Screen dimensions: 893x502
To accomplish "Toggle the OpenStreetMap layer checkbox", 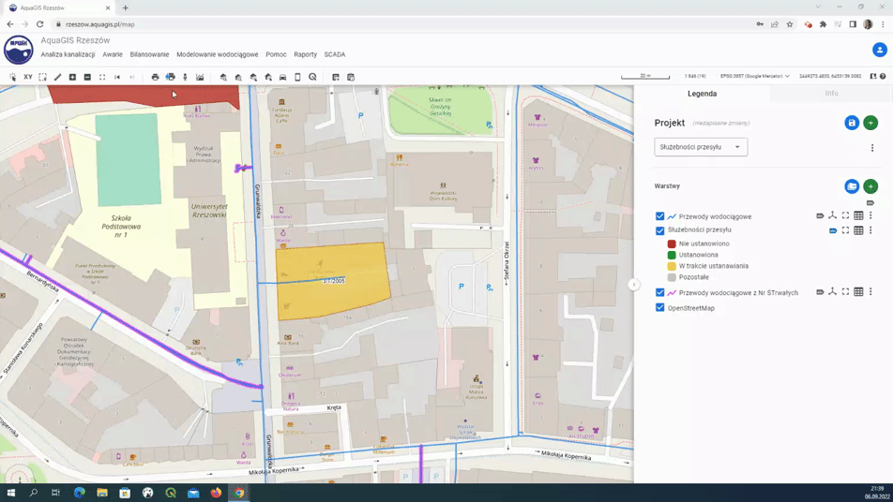I will [x=660, y=307].
